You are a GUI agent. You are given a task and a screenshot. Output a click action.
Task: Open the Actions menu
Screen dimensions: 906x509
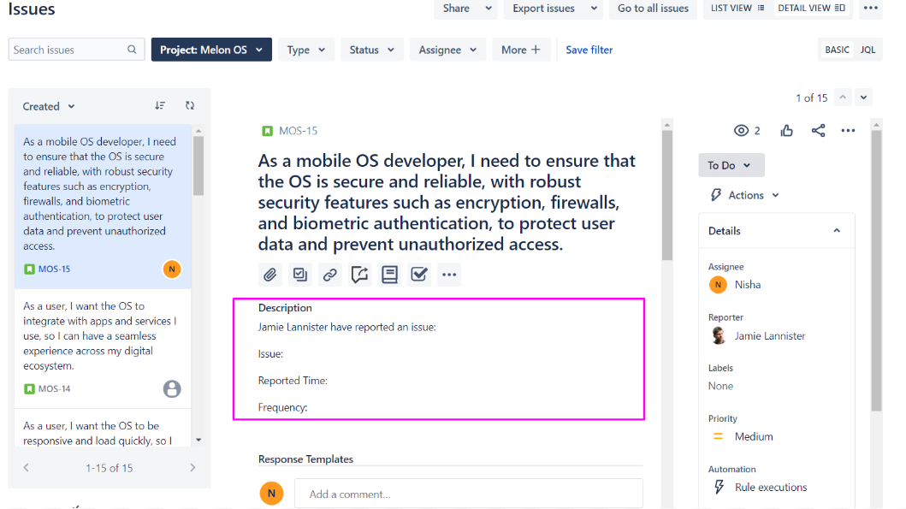pyautogui.click(x=745, y=195)
